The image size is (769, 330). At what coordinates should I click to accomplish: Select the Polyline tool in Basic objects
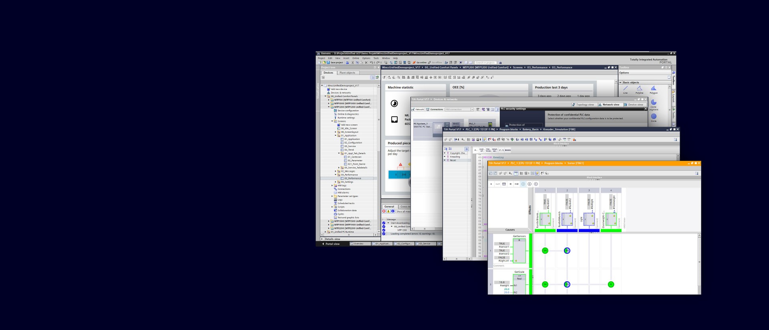click(639, 89)
